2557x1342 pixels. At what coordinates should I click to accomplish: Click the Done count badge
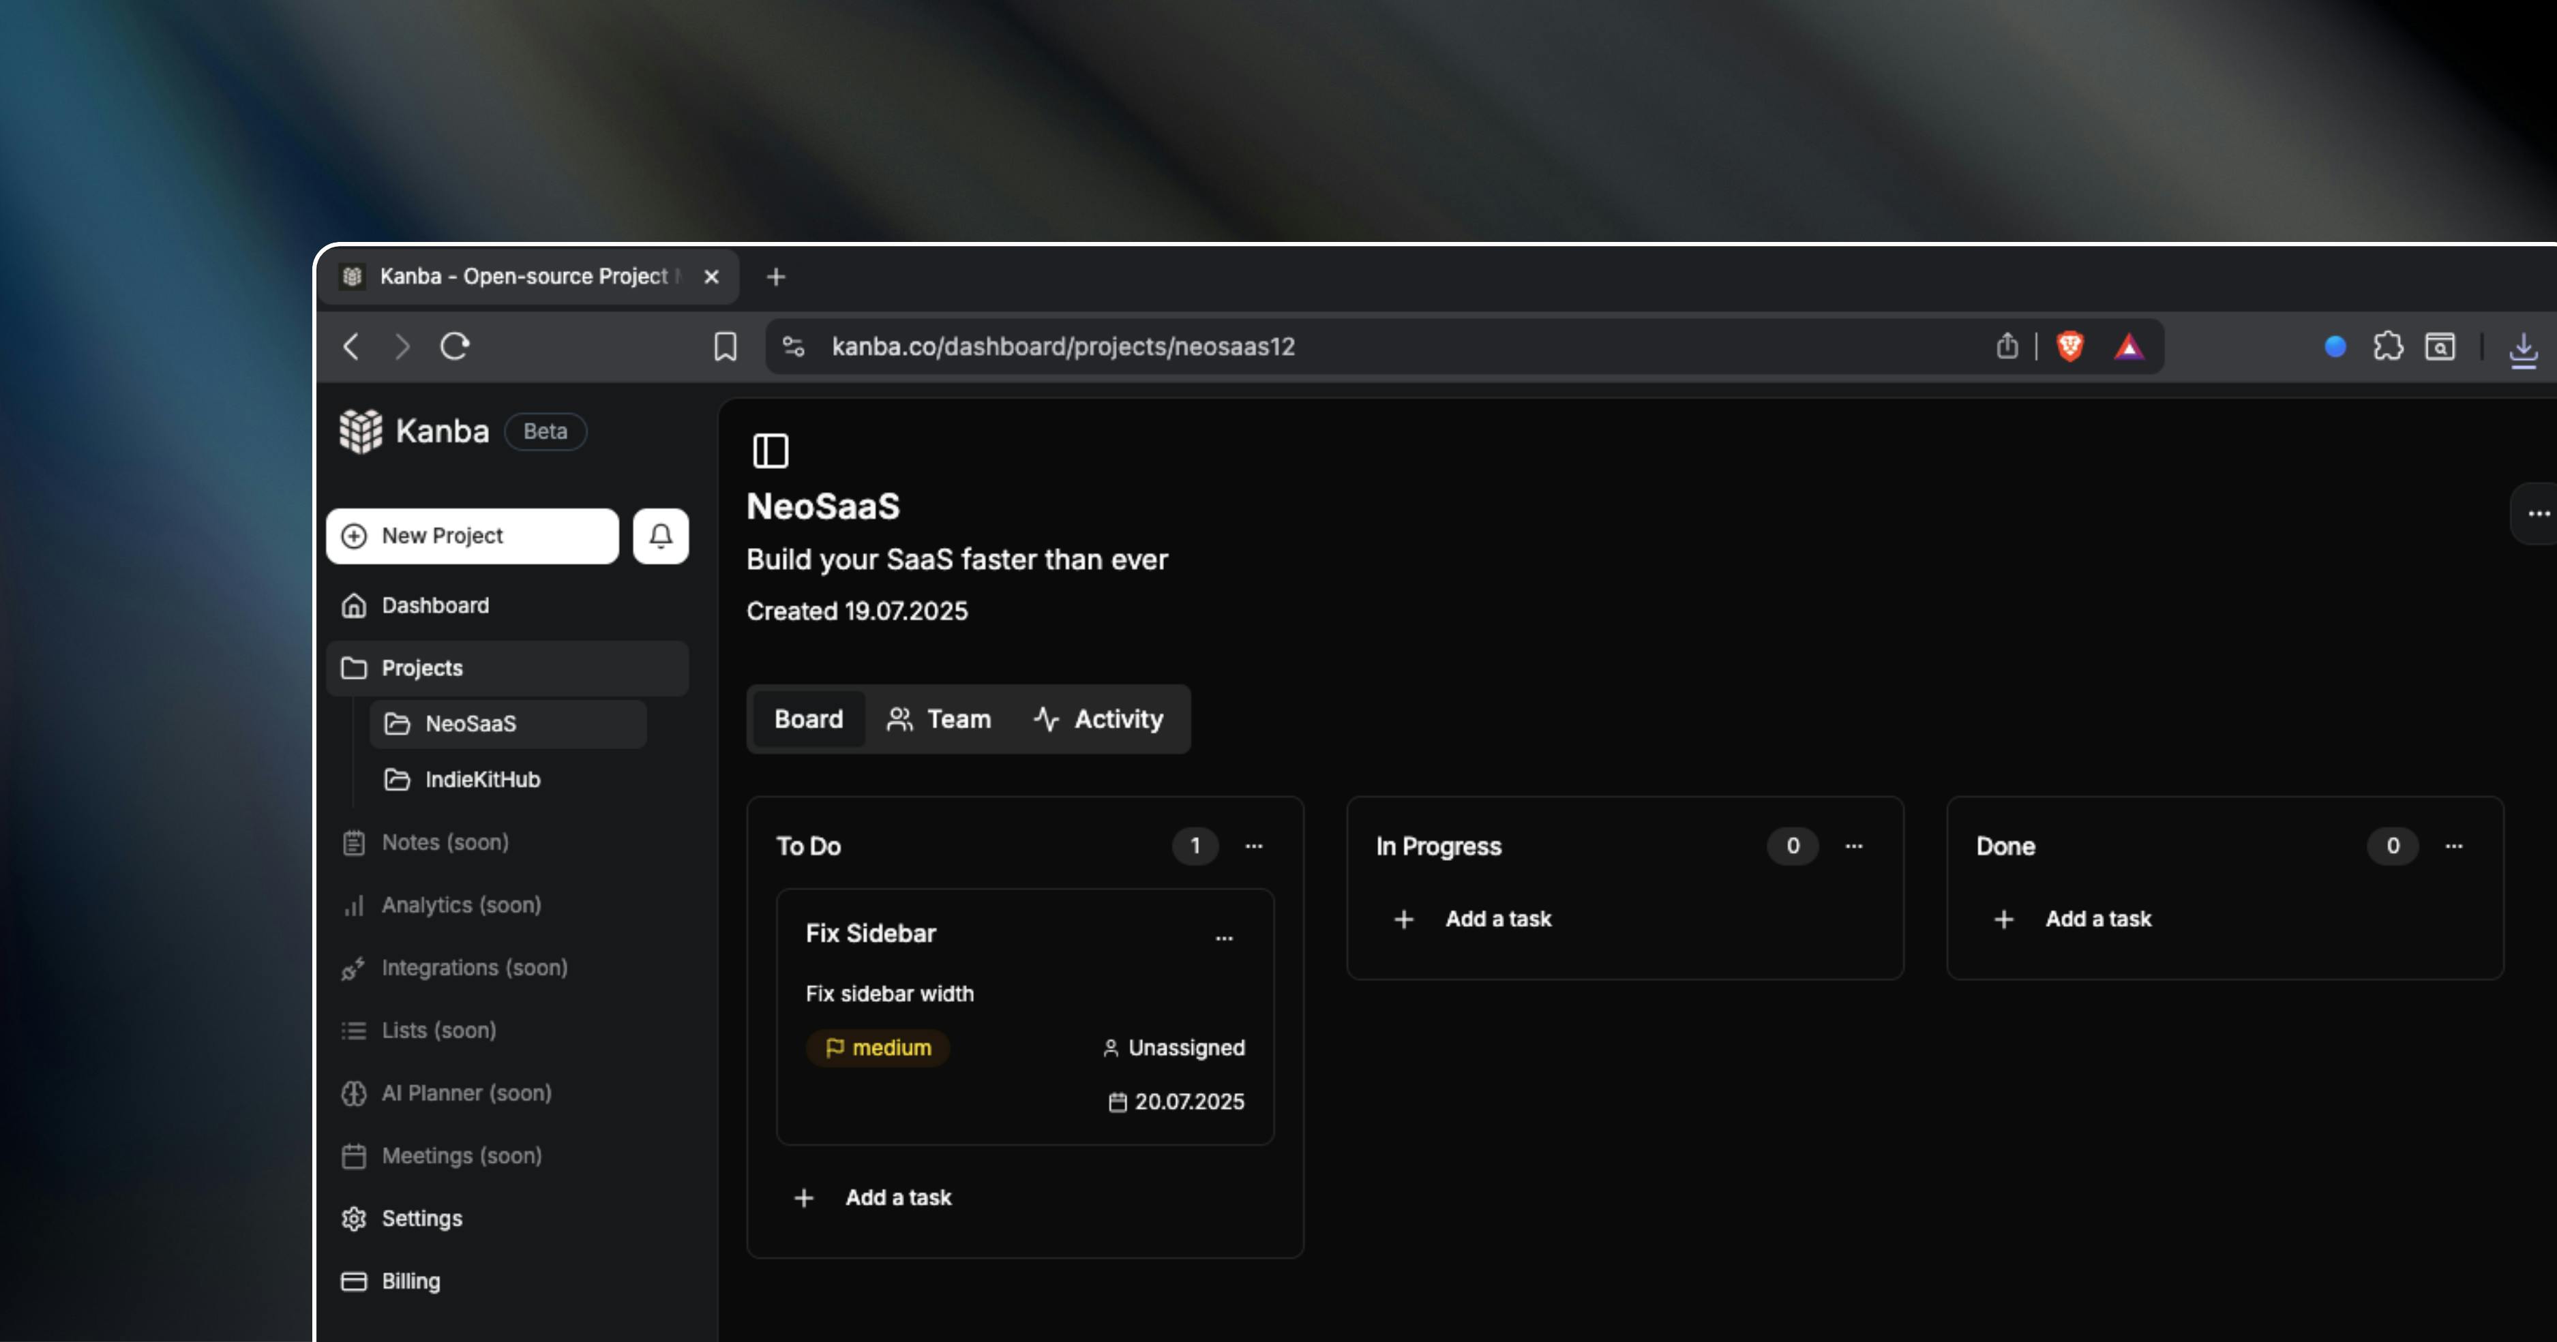click(2392, 846)
